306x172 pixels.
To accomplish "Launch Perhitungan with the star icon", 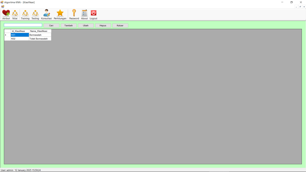I will (x=60, y=13).
